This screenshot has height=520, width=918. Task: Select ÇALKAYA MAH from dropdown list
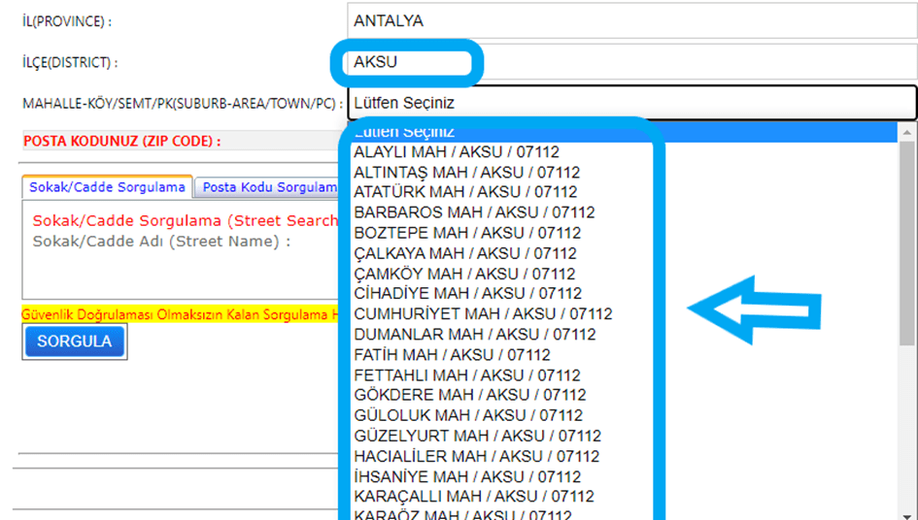click(465, 253)
